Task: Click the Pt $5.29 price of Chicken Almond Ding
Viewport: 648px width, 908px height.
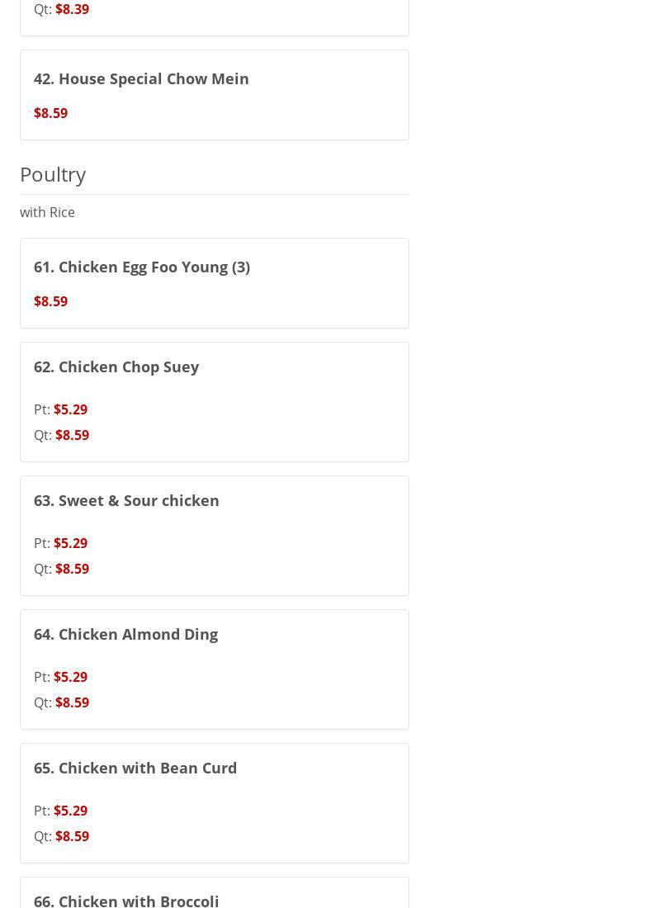Action: pos(70,677)
